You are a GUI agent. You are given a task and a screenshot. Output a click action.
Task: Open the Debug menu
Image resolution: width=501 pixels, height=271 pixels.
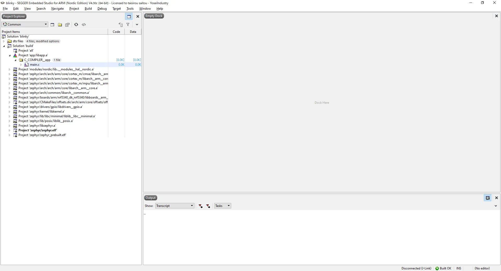click(x=102, y=9)
